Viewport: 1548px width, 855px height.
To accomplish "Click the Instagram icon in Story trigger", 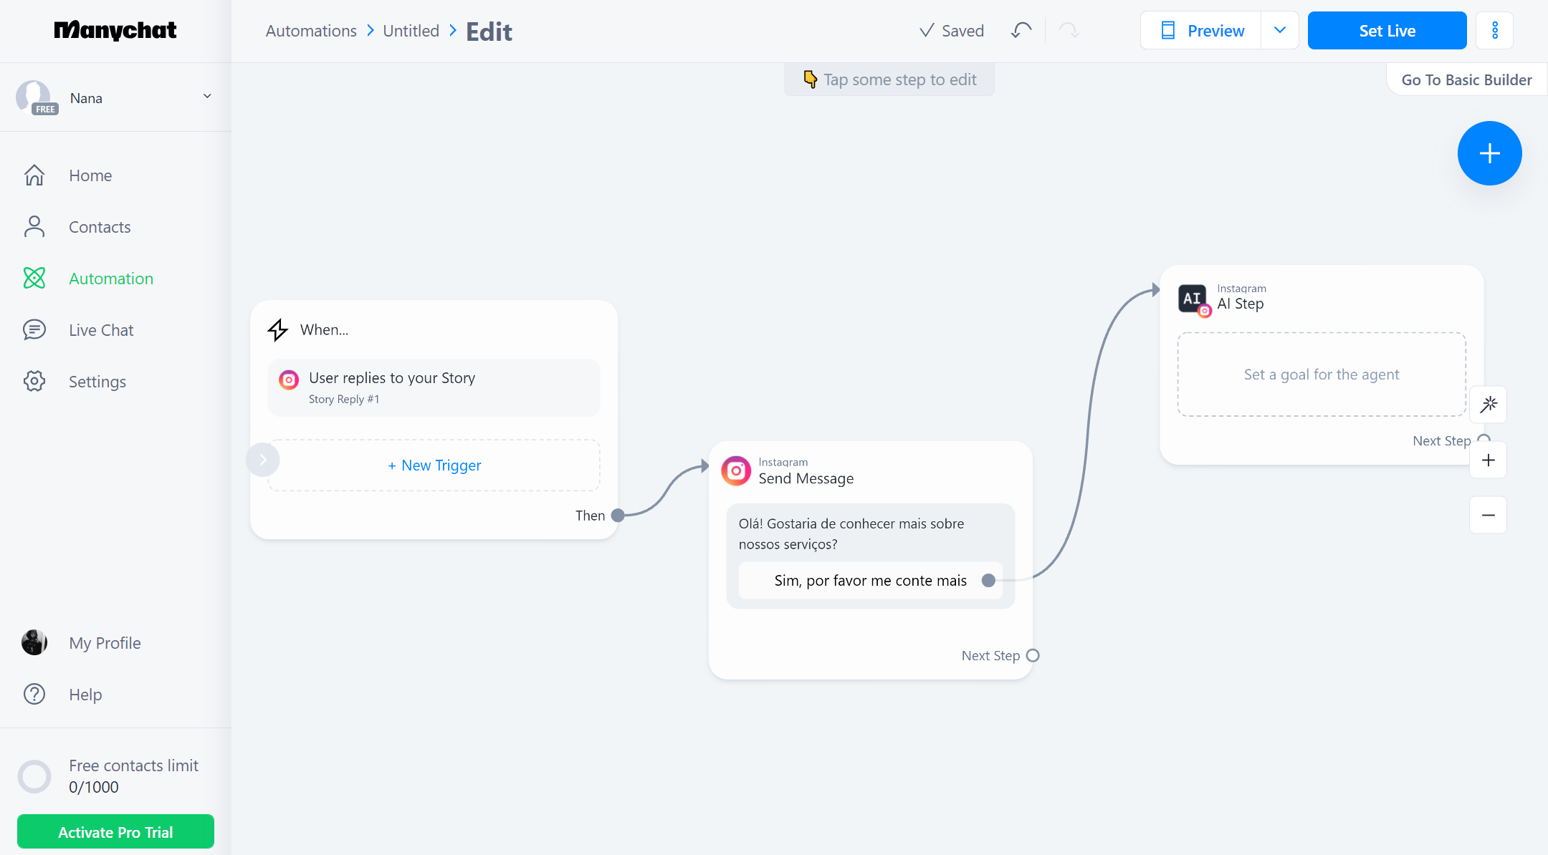I will coord(289,380).
